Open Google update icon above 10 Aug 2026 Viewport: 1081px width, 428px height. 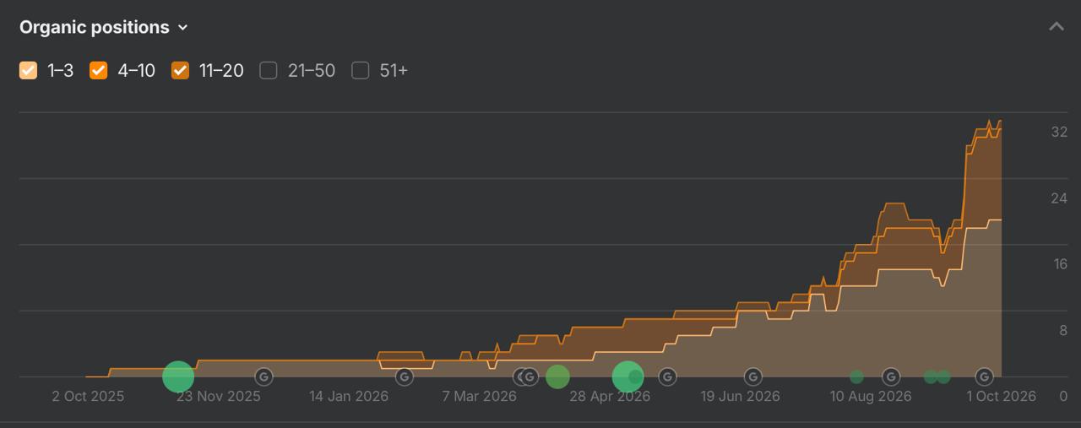tap(890, 377)
